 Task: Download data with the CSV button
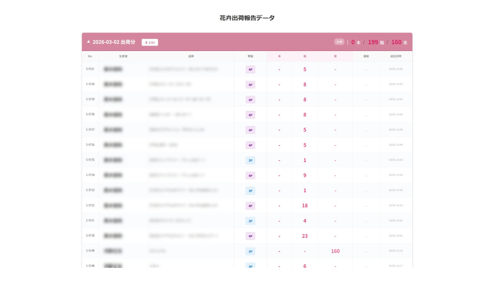(x=150, y=42)
